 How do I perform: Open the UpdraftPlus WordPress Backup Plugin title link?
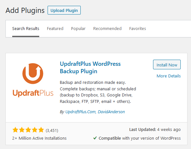tap(90, 67)
